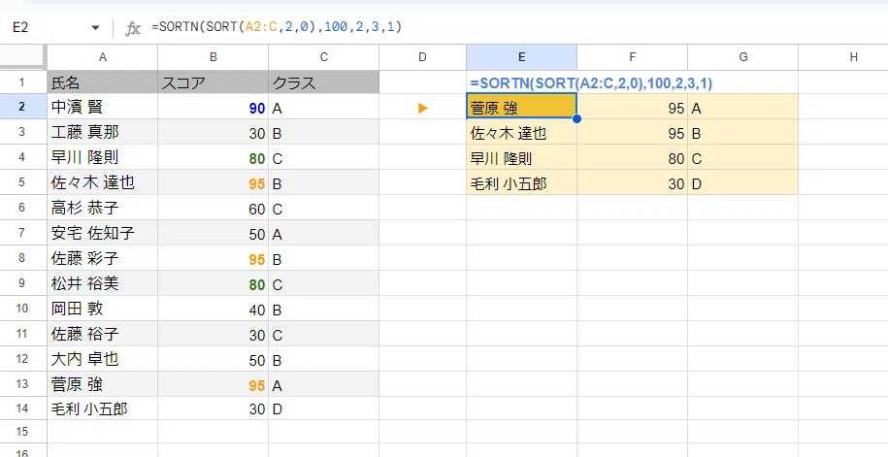Click blue score 90 in row 2
888x457 pixels.
(213, 107)
